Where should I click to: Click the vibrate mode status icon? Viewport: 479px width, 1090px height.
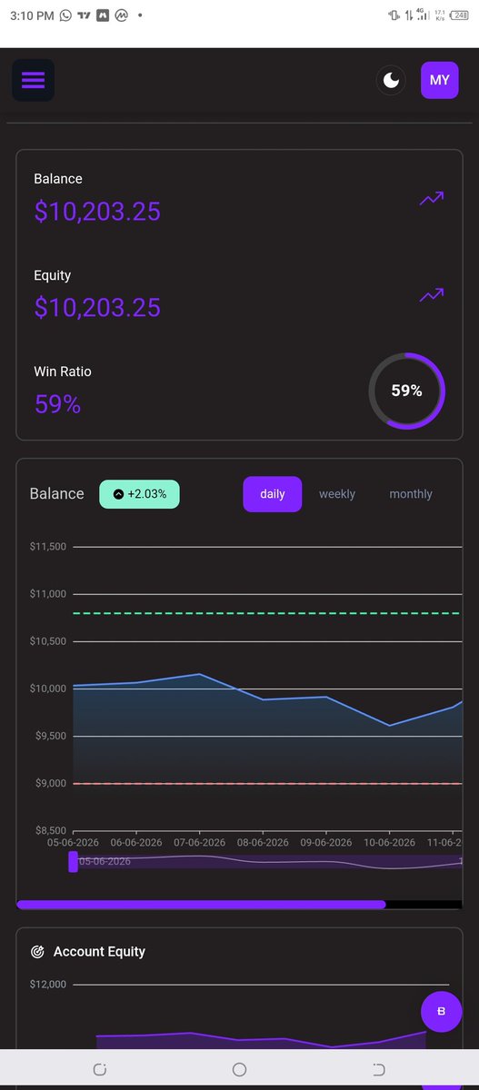[x=394, y=15]
